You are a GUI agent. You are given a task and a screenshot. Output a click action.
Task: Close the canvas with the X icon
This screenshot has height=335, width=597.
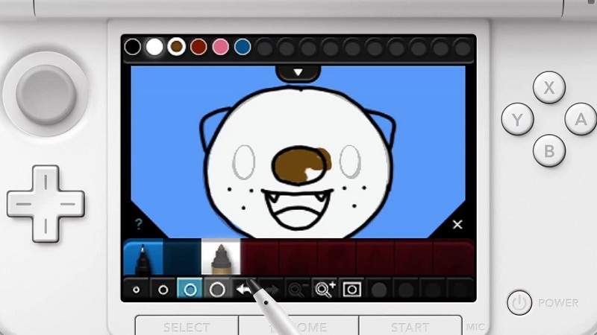(457, 224)
